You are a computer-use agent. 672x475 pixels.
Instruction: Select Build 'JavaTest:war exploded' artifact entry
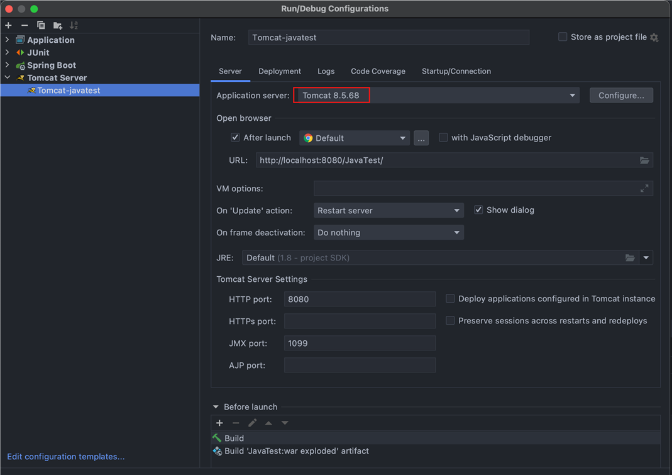436,451
